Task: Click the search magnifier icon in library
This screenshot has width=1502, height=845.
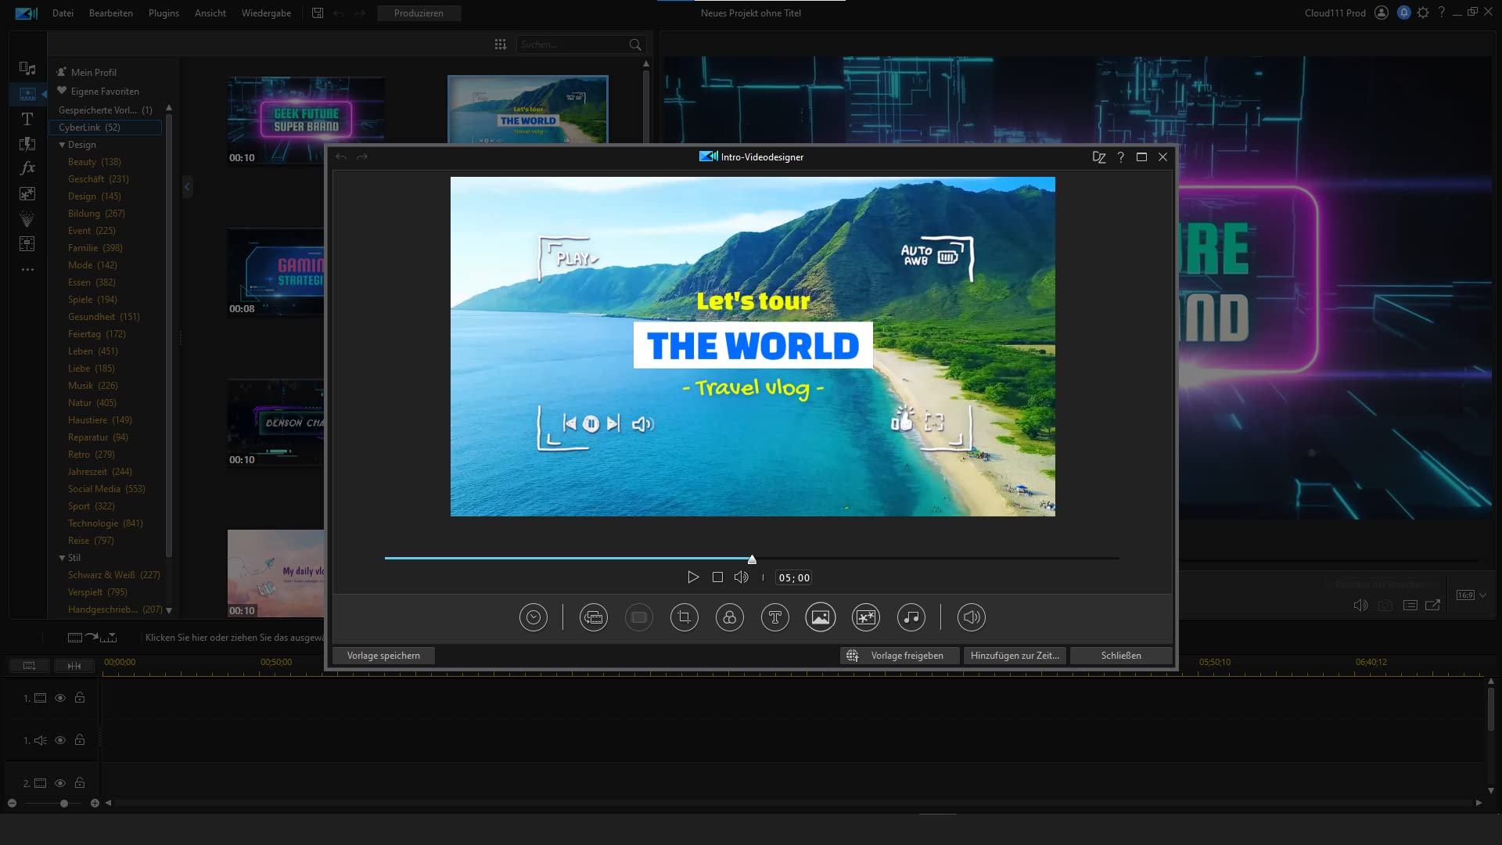Action: 635,45
